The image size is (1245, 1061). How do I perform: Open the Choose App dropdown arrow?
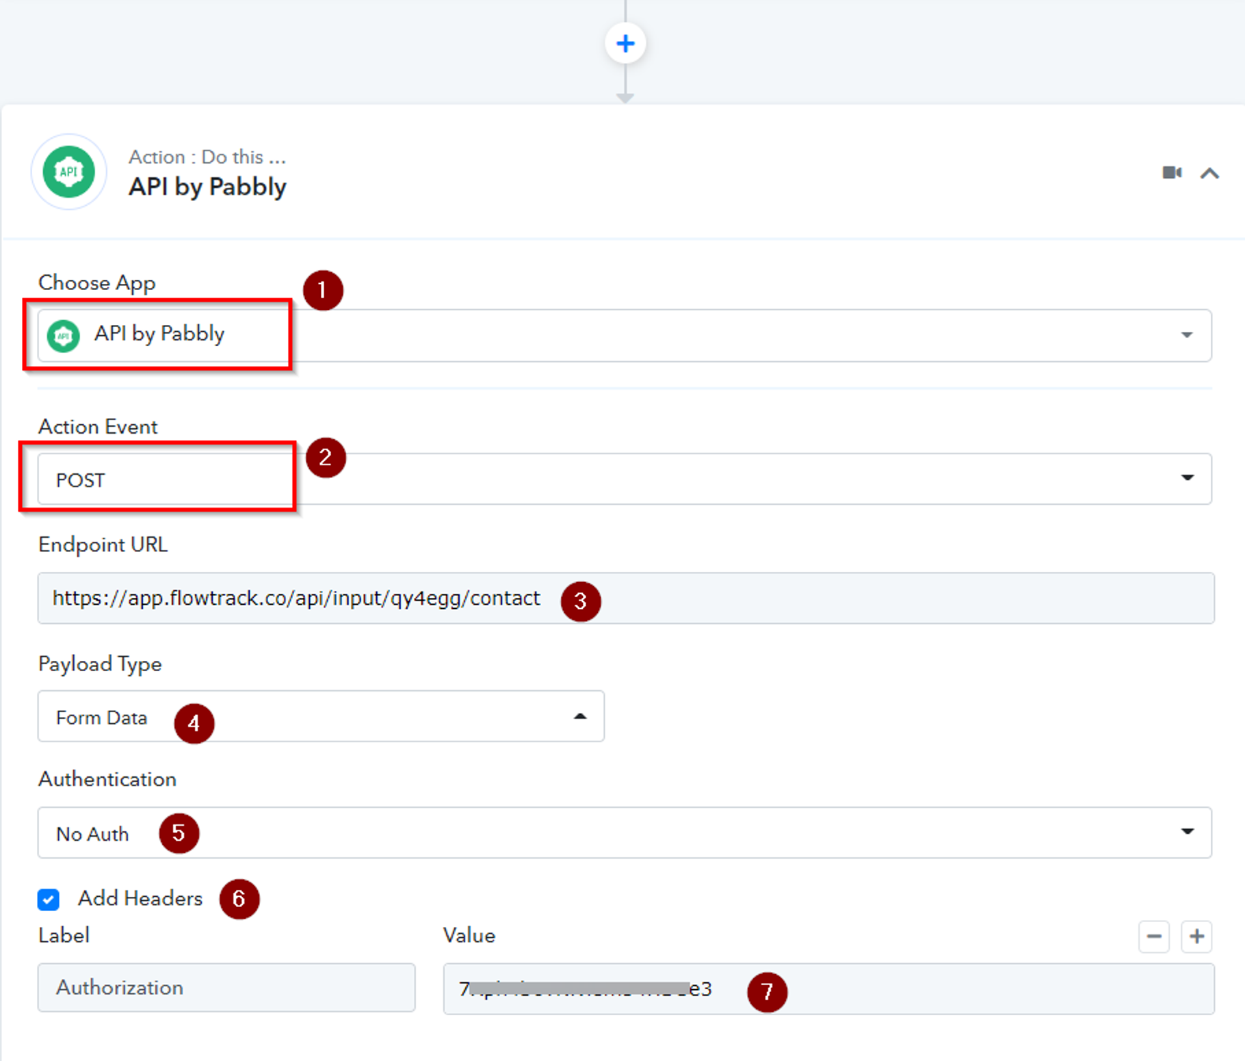point(1187,335)
